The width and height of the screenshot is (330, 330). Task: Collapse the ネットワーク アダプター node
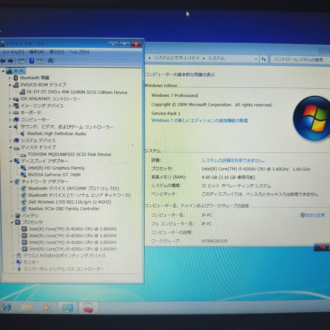(x=11, y=182)
